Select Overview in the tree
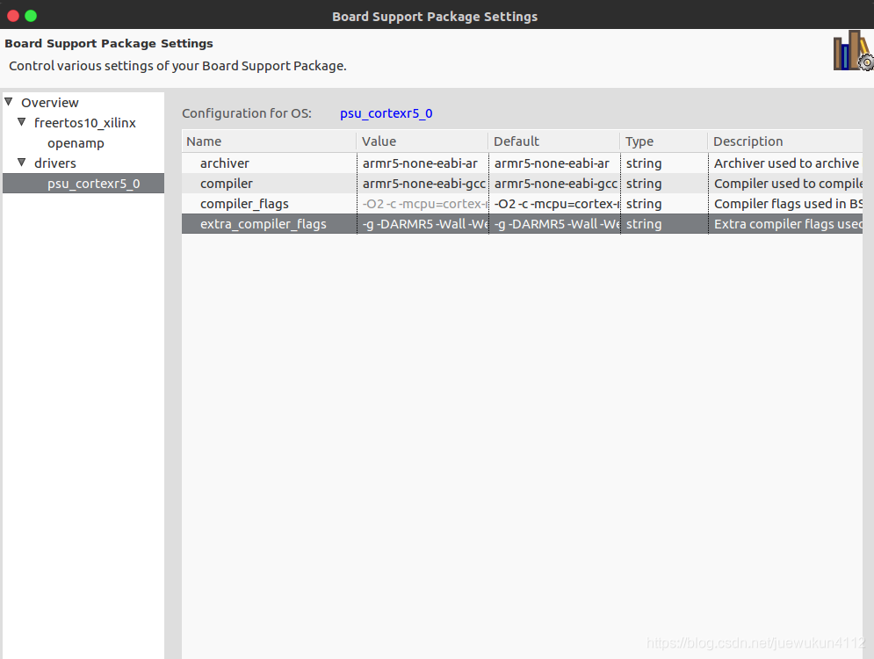Image resolution: width=874 pixels, height=659 pixels. (49, 103)
